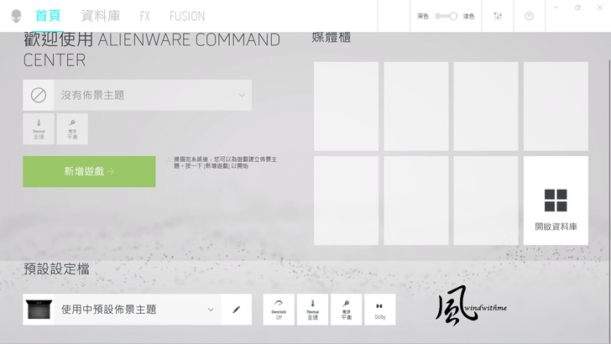Click the 預設設定檔 heading

(56, 268)
